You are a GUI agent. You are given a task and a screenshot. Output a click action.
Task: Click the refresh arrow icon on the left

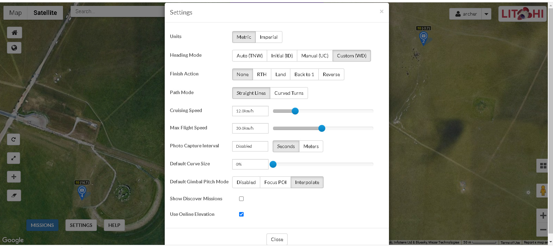pyautogui.click(x=13, y=139)
